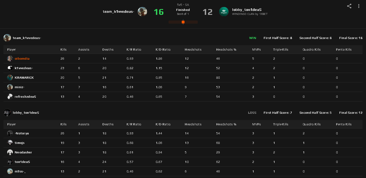Click refreshzdeuS player avatar
The width and height of the screenshot is (366, 178).
(10, 96)
